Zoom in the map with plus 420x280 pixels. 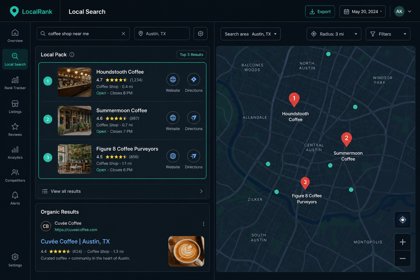tap(402, 242)
